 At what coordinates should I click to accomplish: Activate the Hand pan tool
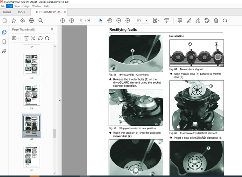pyautogui.click(x=110, y=21)
